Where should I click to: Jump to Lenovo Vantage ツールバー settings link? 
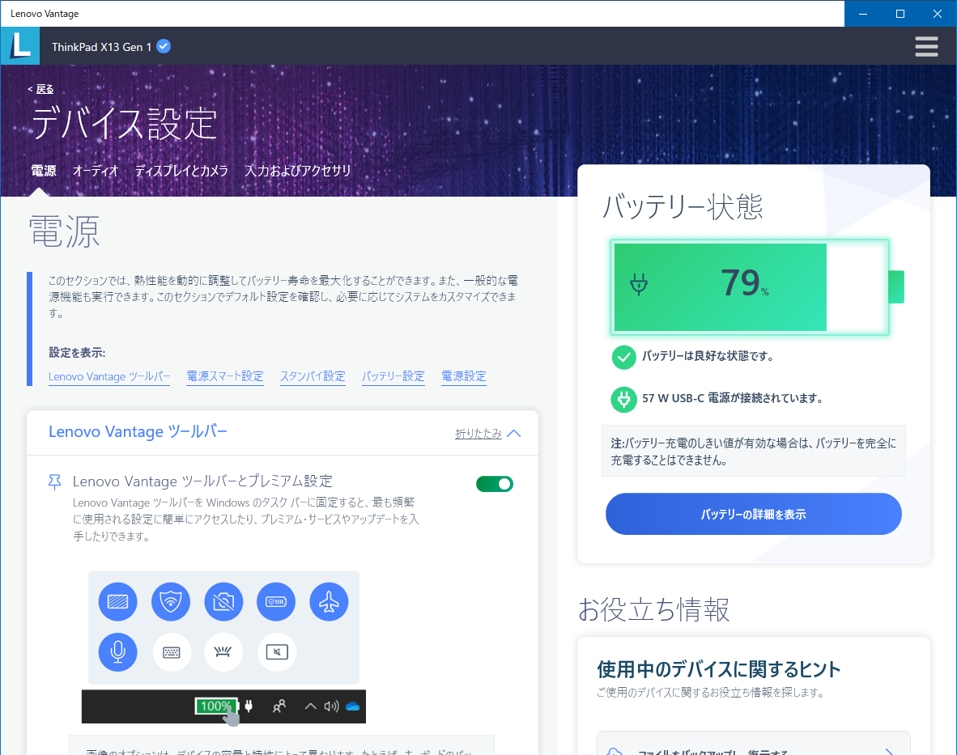109,376
